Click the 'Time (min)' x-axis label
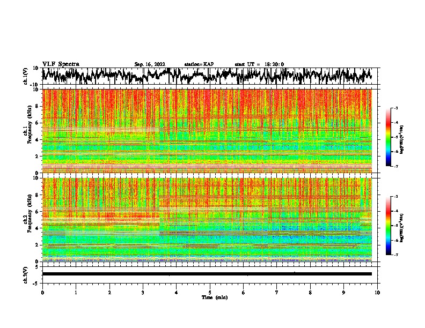 click(215, 297)
